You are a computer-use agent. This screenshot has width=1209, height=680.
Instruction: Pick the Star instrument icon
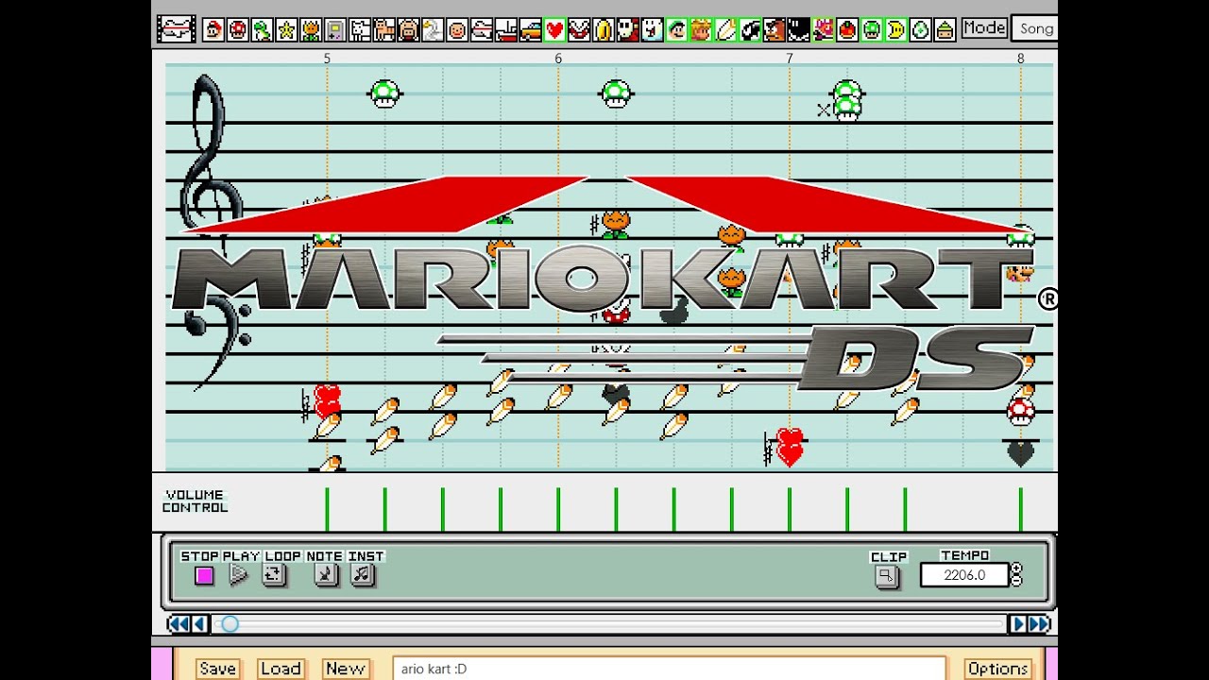tap(286, 29)
